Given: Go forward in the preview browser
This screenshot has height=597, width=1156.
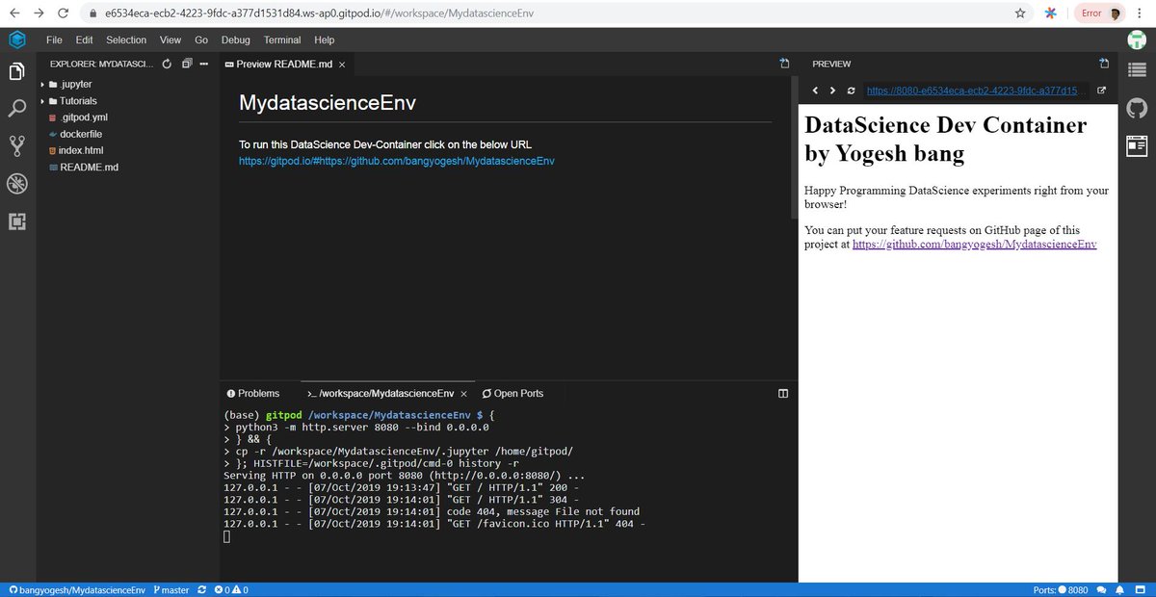Looking at the screenshot, I should 832,91.
